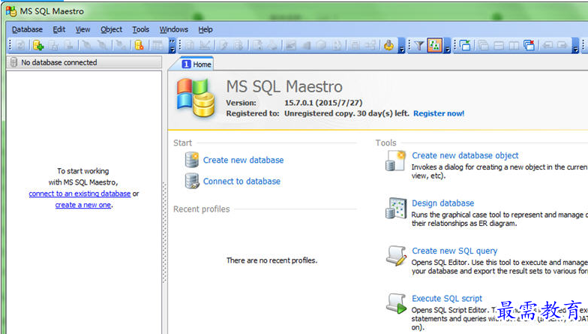Click the database with red mark toolbar icon
The height and width of the screenshot is (334, 588).
(x=139, y=46)
